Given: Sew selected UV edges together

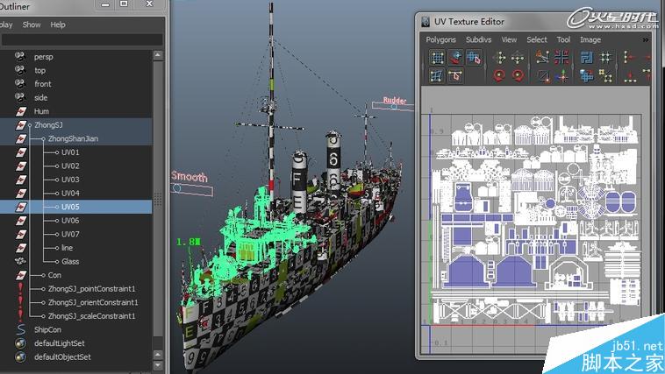Looking at the screenshot, I should coord(543,76).
